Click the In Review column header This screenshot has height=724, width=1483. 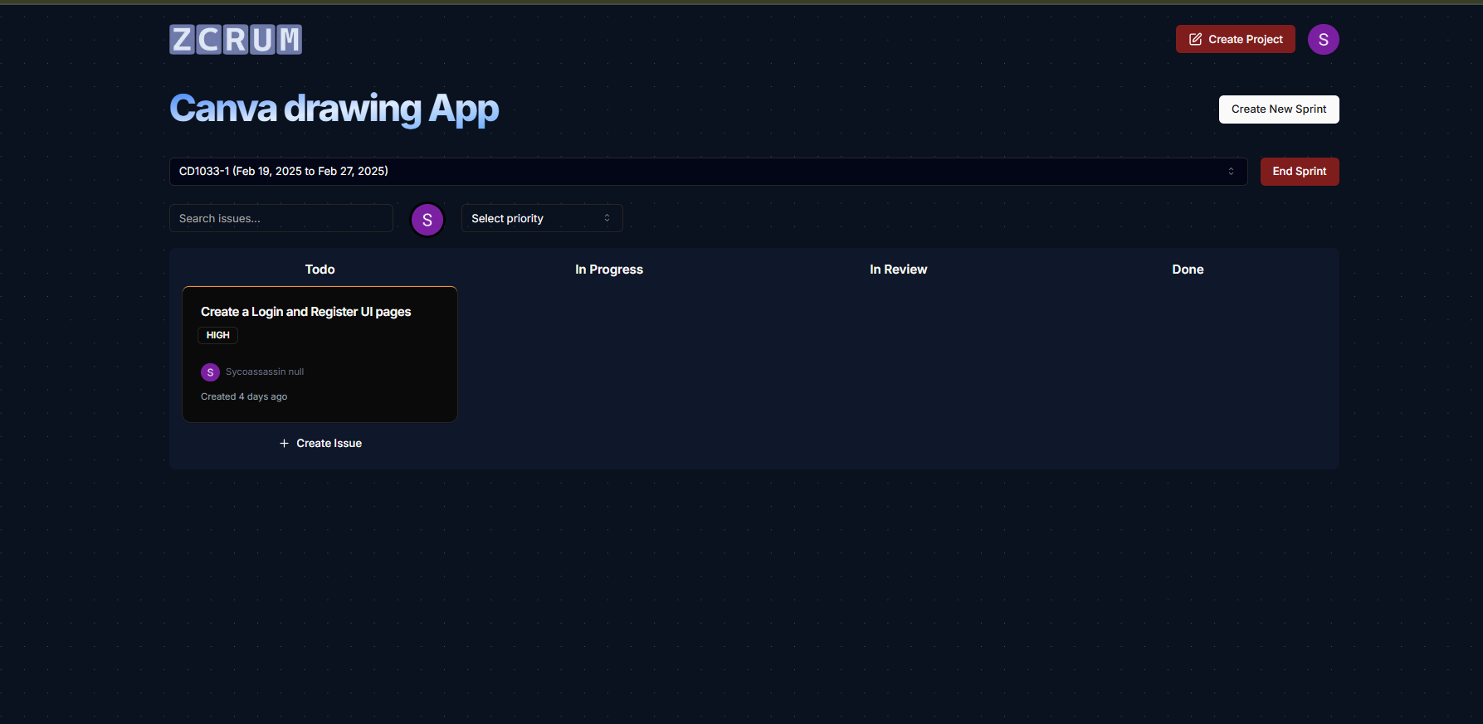click(x=898, y=270)
